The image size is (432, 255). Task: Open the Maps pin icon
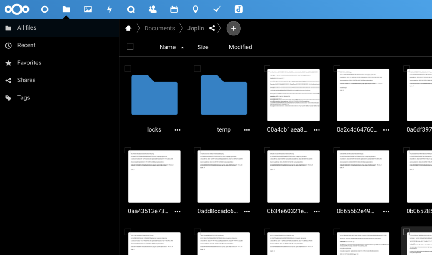195,9
